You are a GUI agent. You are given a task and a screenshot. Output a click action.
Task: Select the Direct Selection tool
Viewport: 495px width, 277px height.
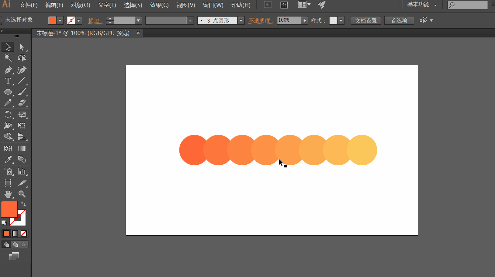tap(22, 47)
